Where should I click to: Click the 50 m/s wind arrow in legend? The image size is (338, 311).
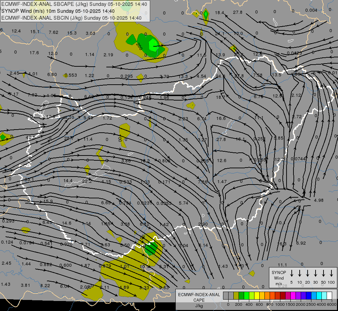[323, 273]
